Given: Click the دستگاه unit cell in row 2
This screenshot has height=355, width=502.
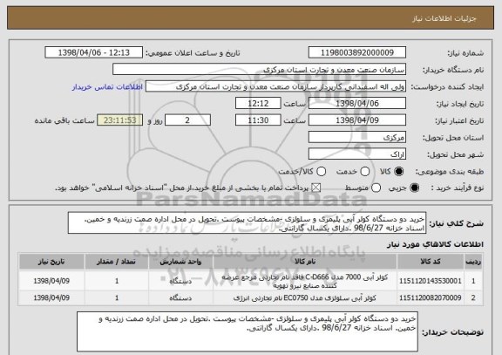Looking at the screenshot, I should click(180, 298).
